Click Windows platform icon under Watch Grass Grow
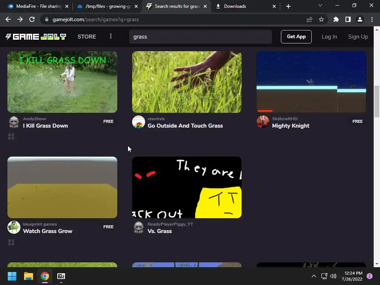The image size is (380, 285). pyautogui.click(x=11, y=242)
